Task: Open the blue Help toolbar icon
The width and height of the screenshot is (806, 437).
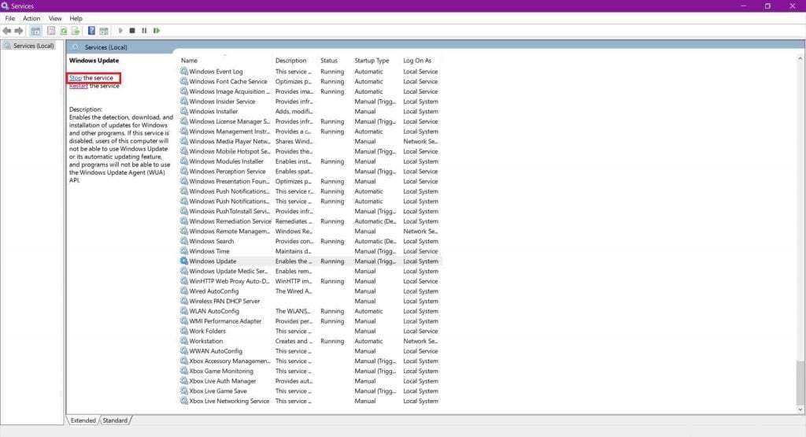Action: click(91, 31)
